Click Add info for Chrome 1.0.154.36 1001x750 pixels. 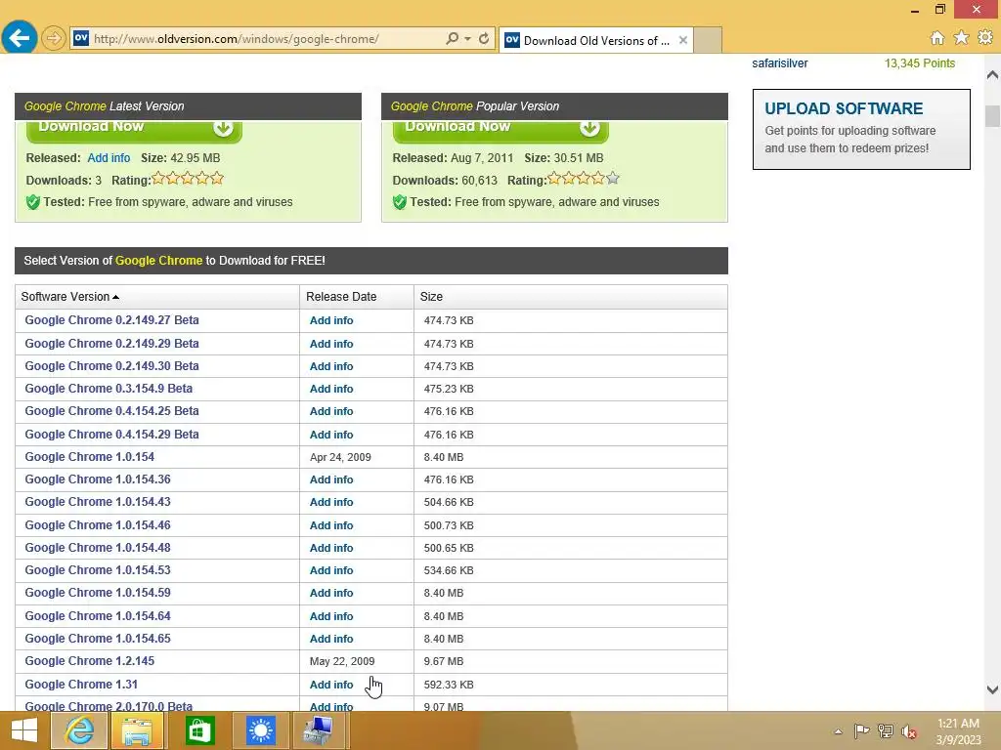[x=331, y=479]
